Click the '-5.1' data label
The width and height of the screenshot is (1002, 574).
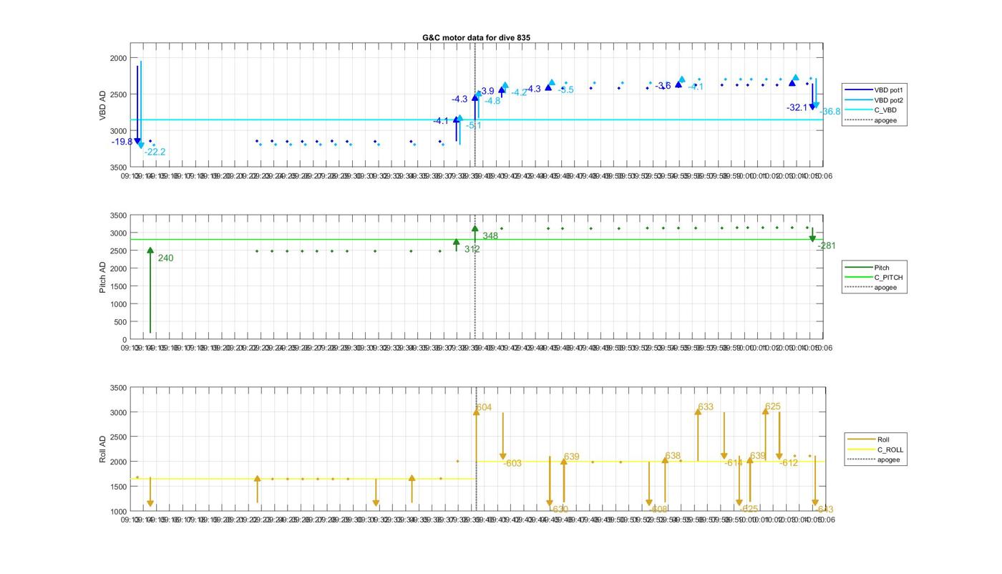point(474,125)
